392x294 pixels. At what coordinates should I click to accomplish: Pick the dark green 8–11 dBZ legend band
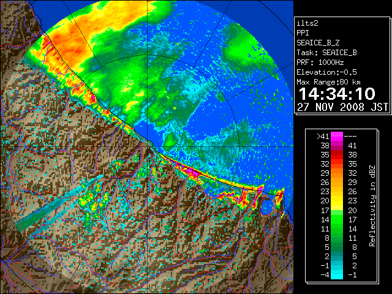(337, 238)
